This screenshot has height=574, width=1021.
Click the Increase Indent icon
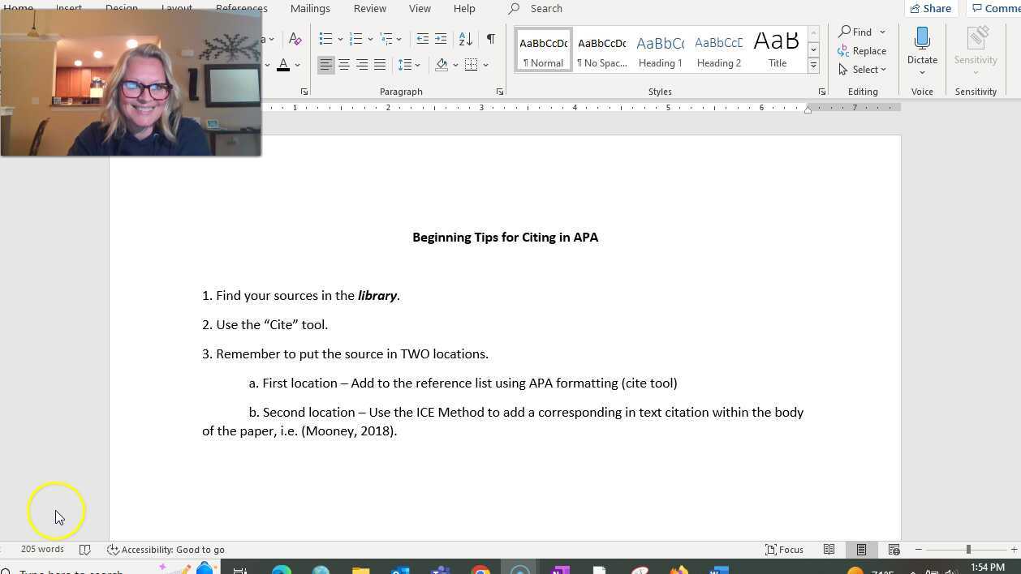tap(441, 38)
